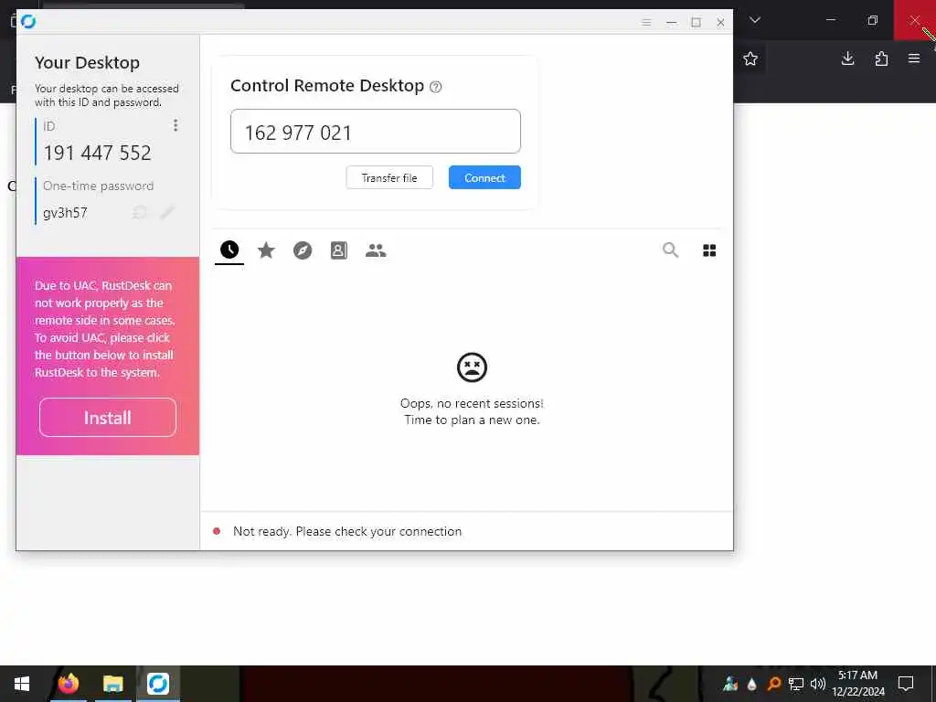Minimize the RustDesk window
This screenshot has height=702, width=936.
(672, 22)
